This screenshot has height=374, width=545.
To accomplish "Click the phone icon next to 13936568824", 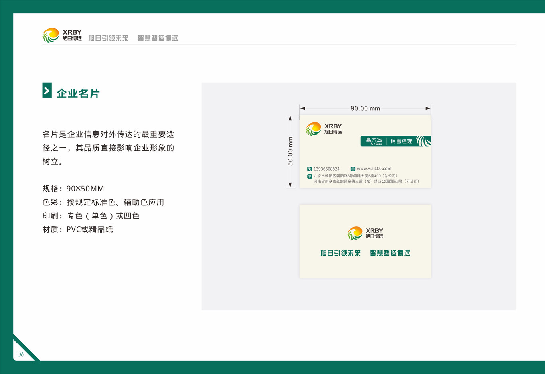I will [310, 169].
